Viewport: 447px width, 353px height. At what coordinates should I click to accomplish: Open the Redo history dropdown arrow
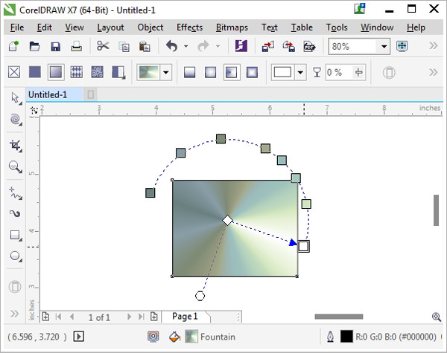[x=218, y=46]
